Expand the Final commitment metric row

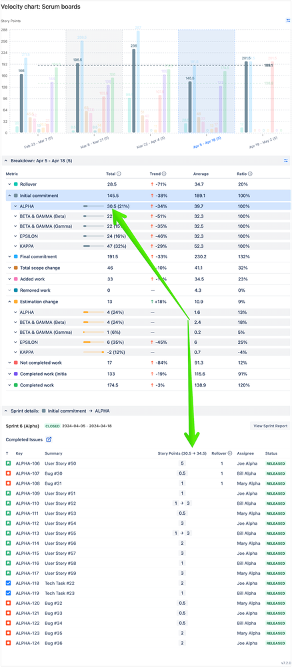point(9,256)
